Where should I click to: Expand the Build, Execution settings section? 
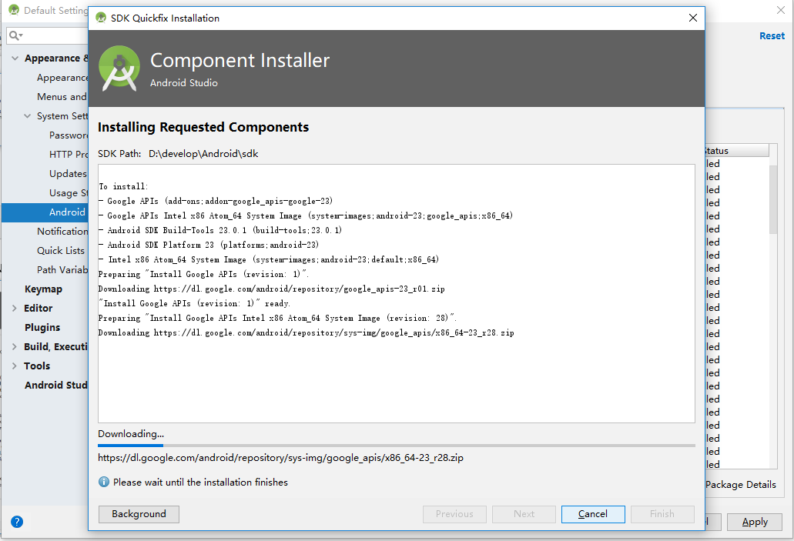(x=15, y=347)
